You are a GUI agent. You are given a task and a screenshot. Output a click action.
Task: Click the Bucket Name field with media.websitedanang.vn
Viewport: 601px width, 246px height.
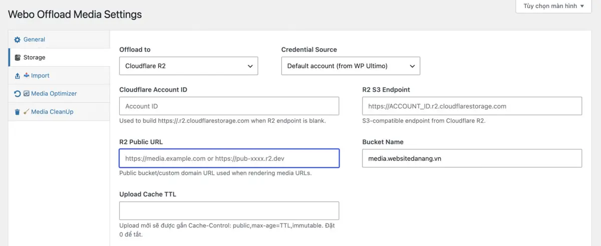pos(472,158)
